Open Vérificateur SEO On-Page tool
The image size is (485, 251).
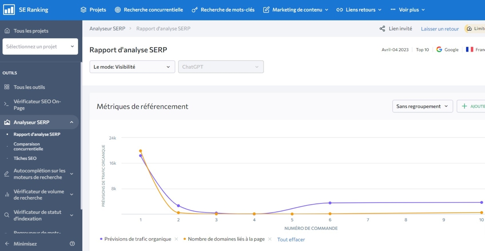37,105
